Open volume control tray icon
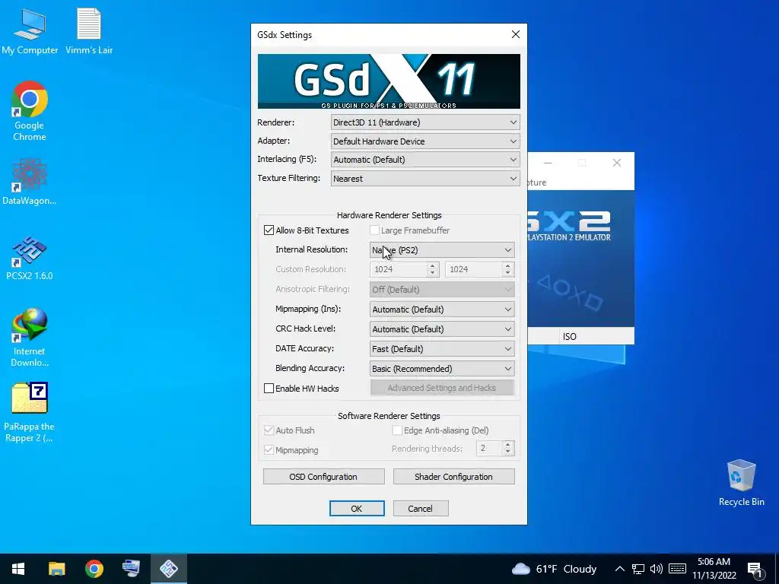 point(657,569)
